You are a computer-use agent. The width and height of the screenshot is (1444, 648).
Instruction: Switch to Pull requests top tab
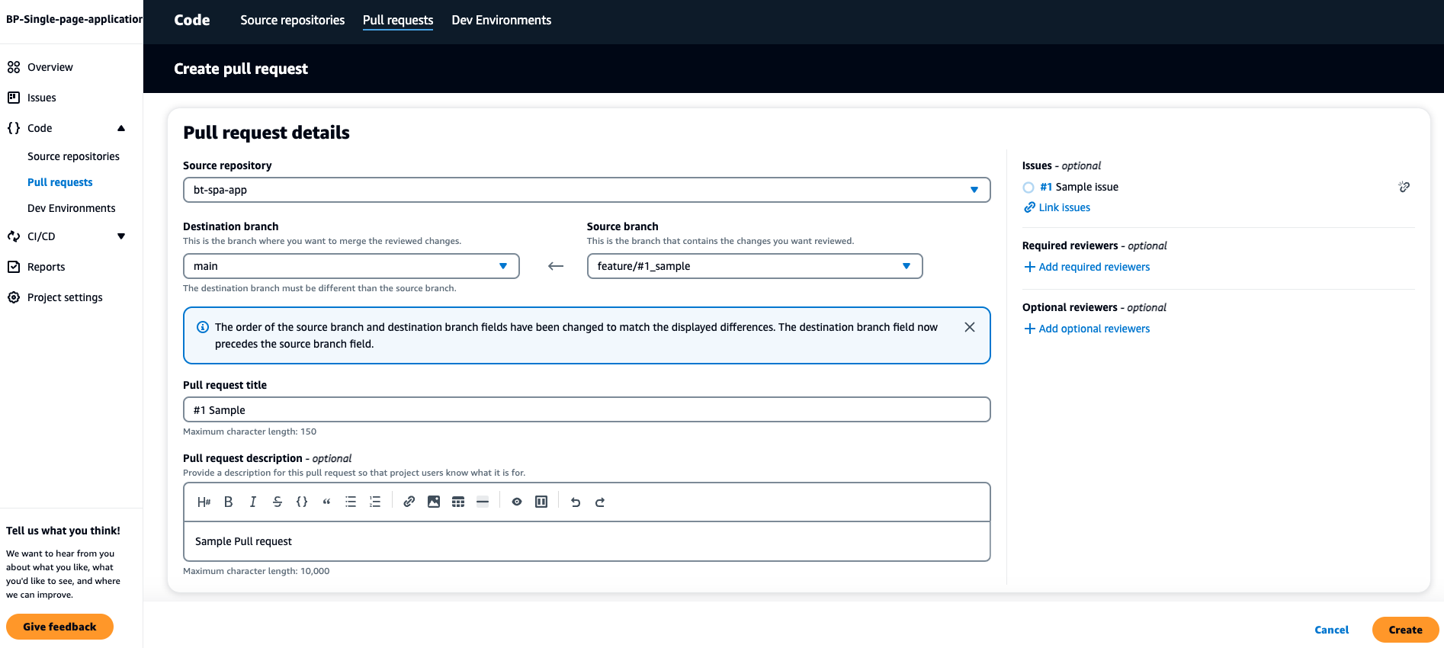[398, 21]
